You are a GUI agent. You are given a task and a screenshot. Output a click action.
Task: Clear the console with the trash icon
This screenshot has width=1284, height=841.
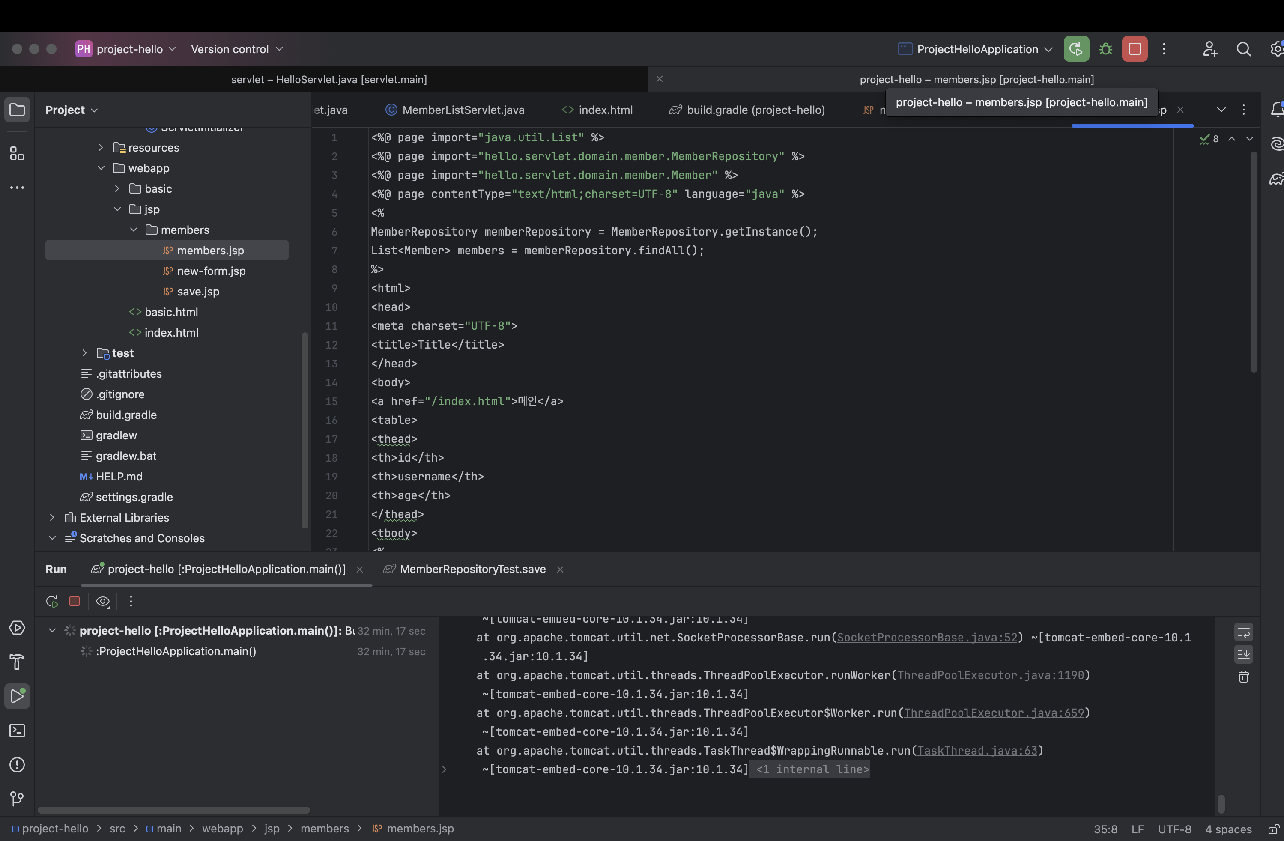point(1244,677)
